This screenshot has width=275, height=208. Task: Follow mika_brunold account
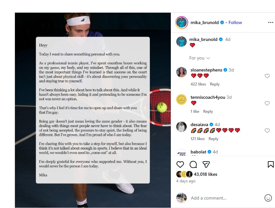(x=235, y=22)
